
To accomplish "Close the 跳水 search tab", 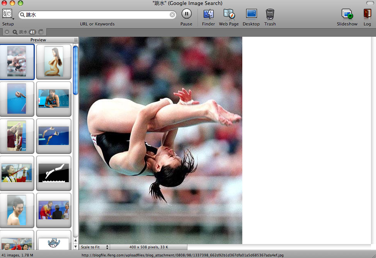I will [7, 32].
